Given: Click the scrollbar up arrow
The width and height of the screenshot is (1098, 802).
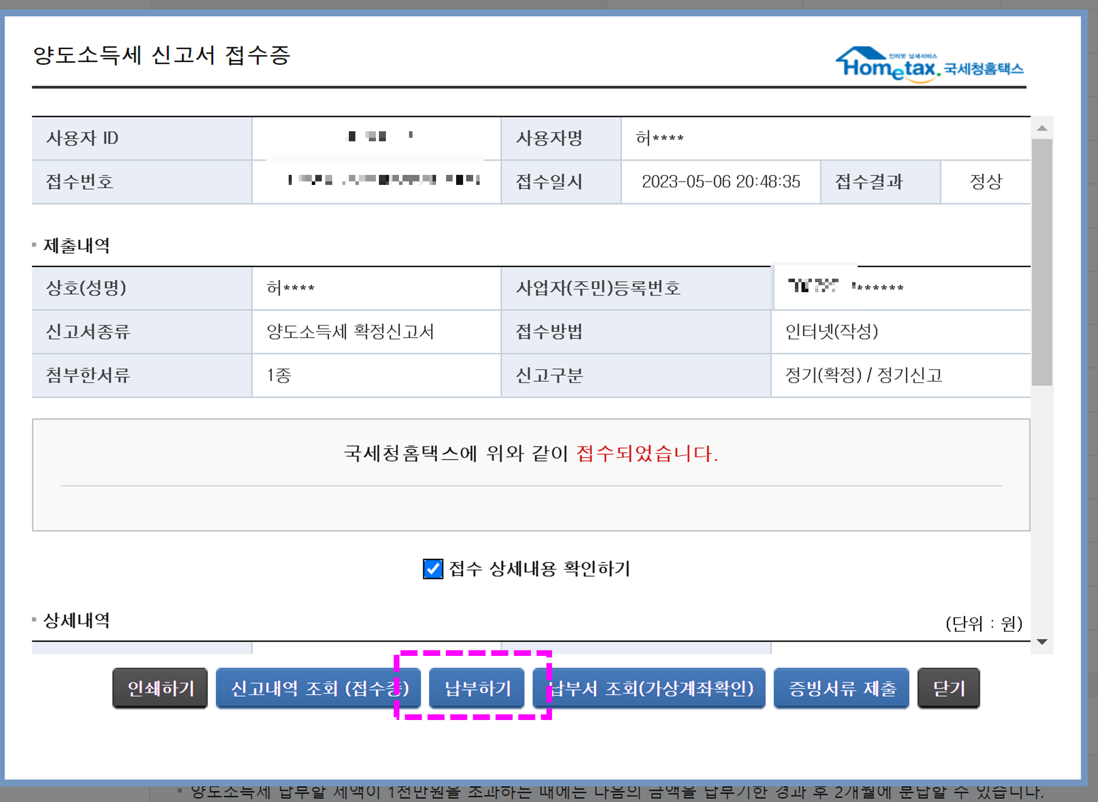Looking at the screenshot, I should pyautogui.click(x=1042, y=128).
